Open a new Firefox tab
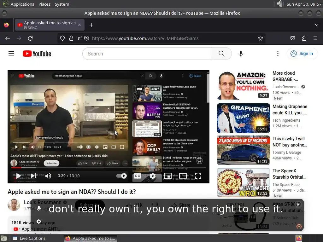 (x=91, y=25)
